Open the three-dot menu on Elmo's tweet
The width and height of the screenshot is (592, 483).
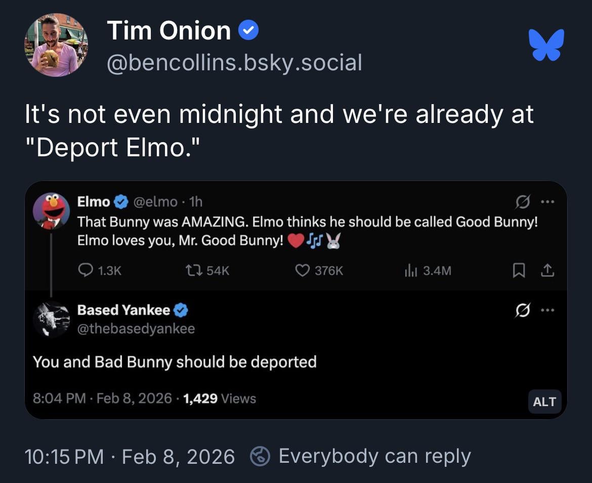547,202
